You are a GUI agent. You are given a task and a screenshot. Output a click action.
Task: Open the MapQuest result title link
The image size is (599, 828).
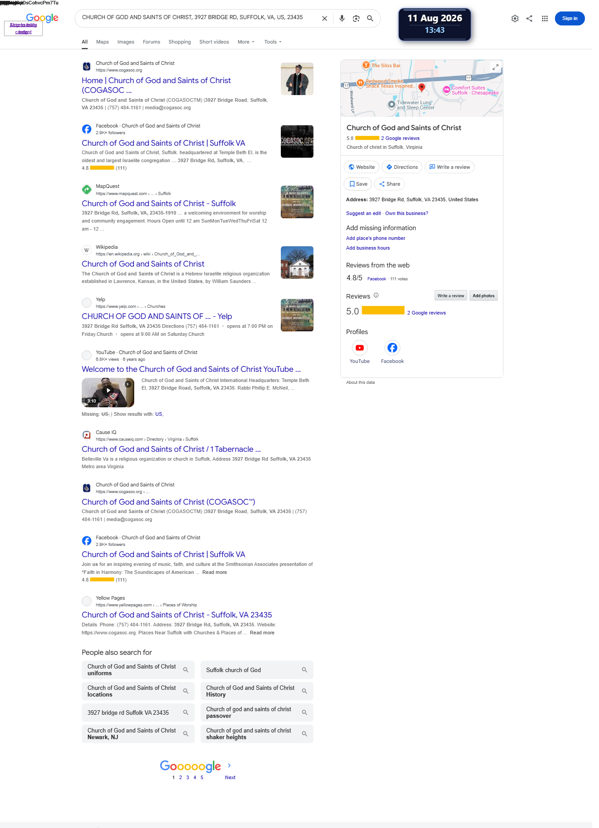(159, 203)
